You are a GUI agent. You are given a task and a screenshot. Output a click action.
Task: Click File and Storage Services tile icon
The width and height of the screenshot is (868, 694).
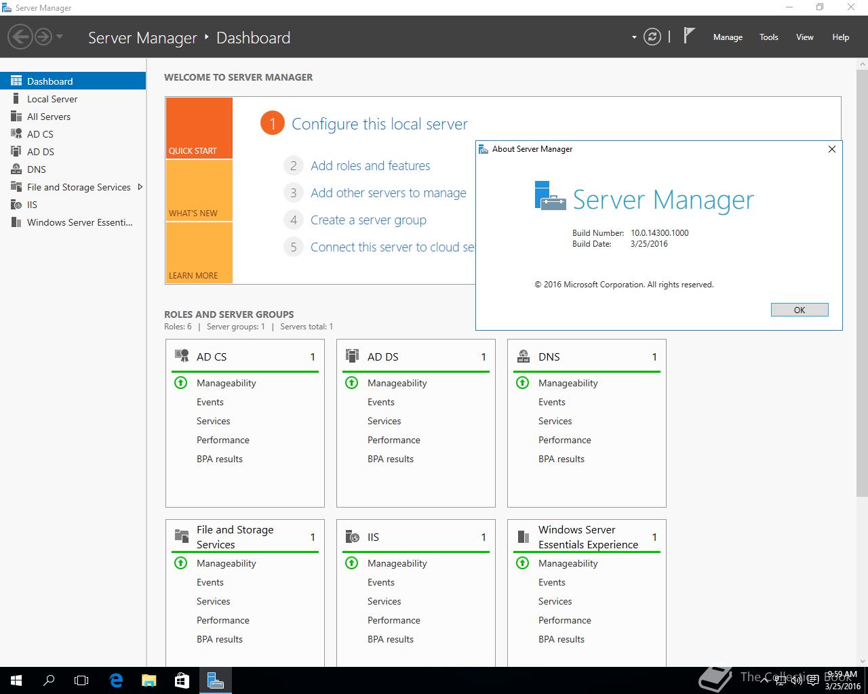point(182,537)
